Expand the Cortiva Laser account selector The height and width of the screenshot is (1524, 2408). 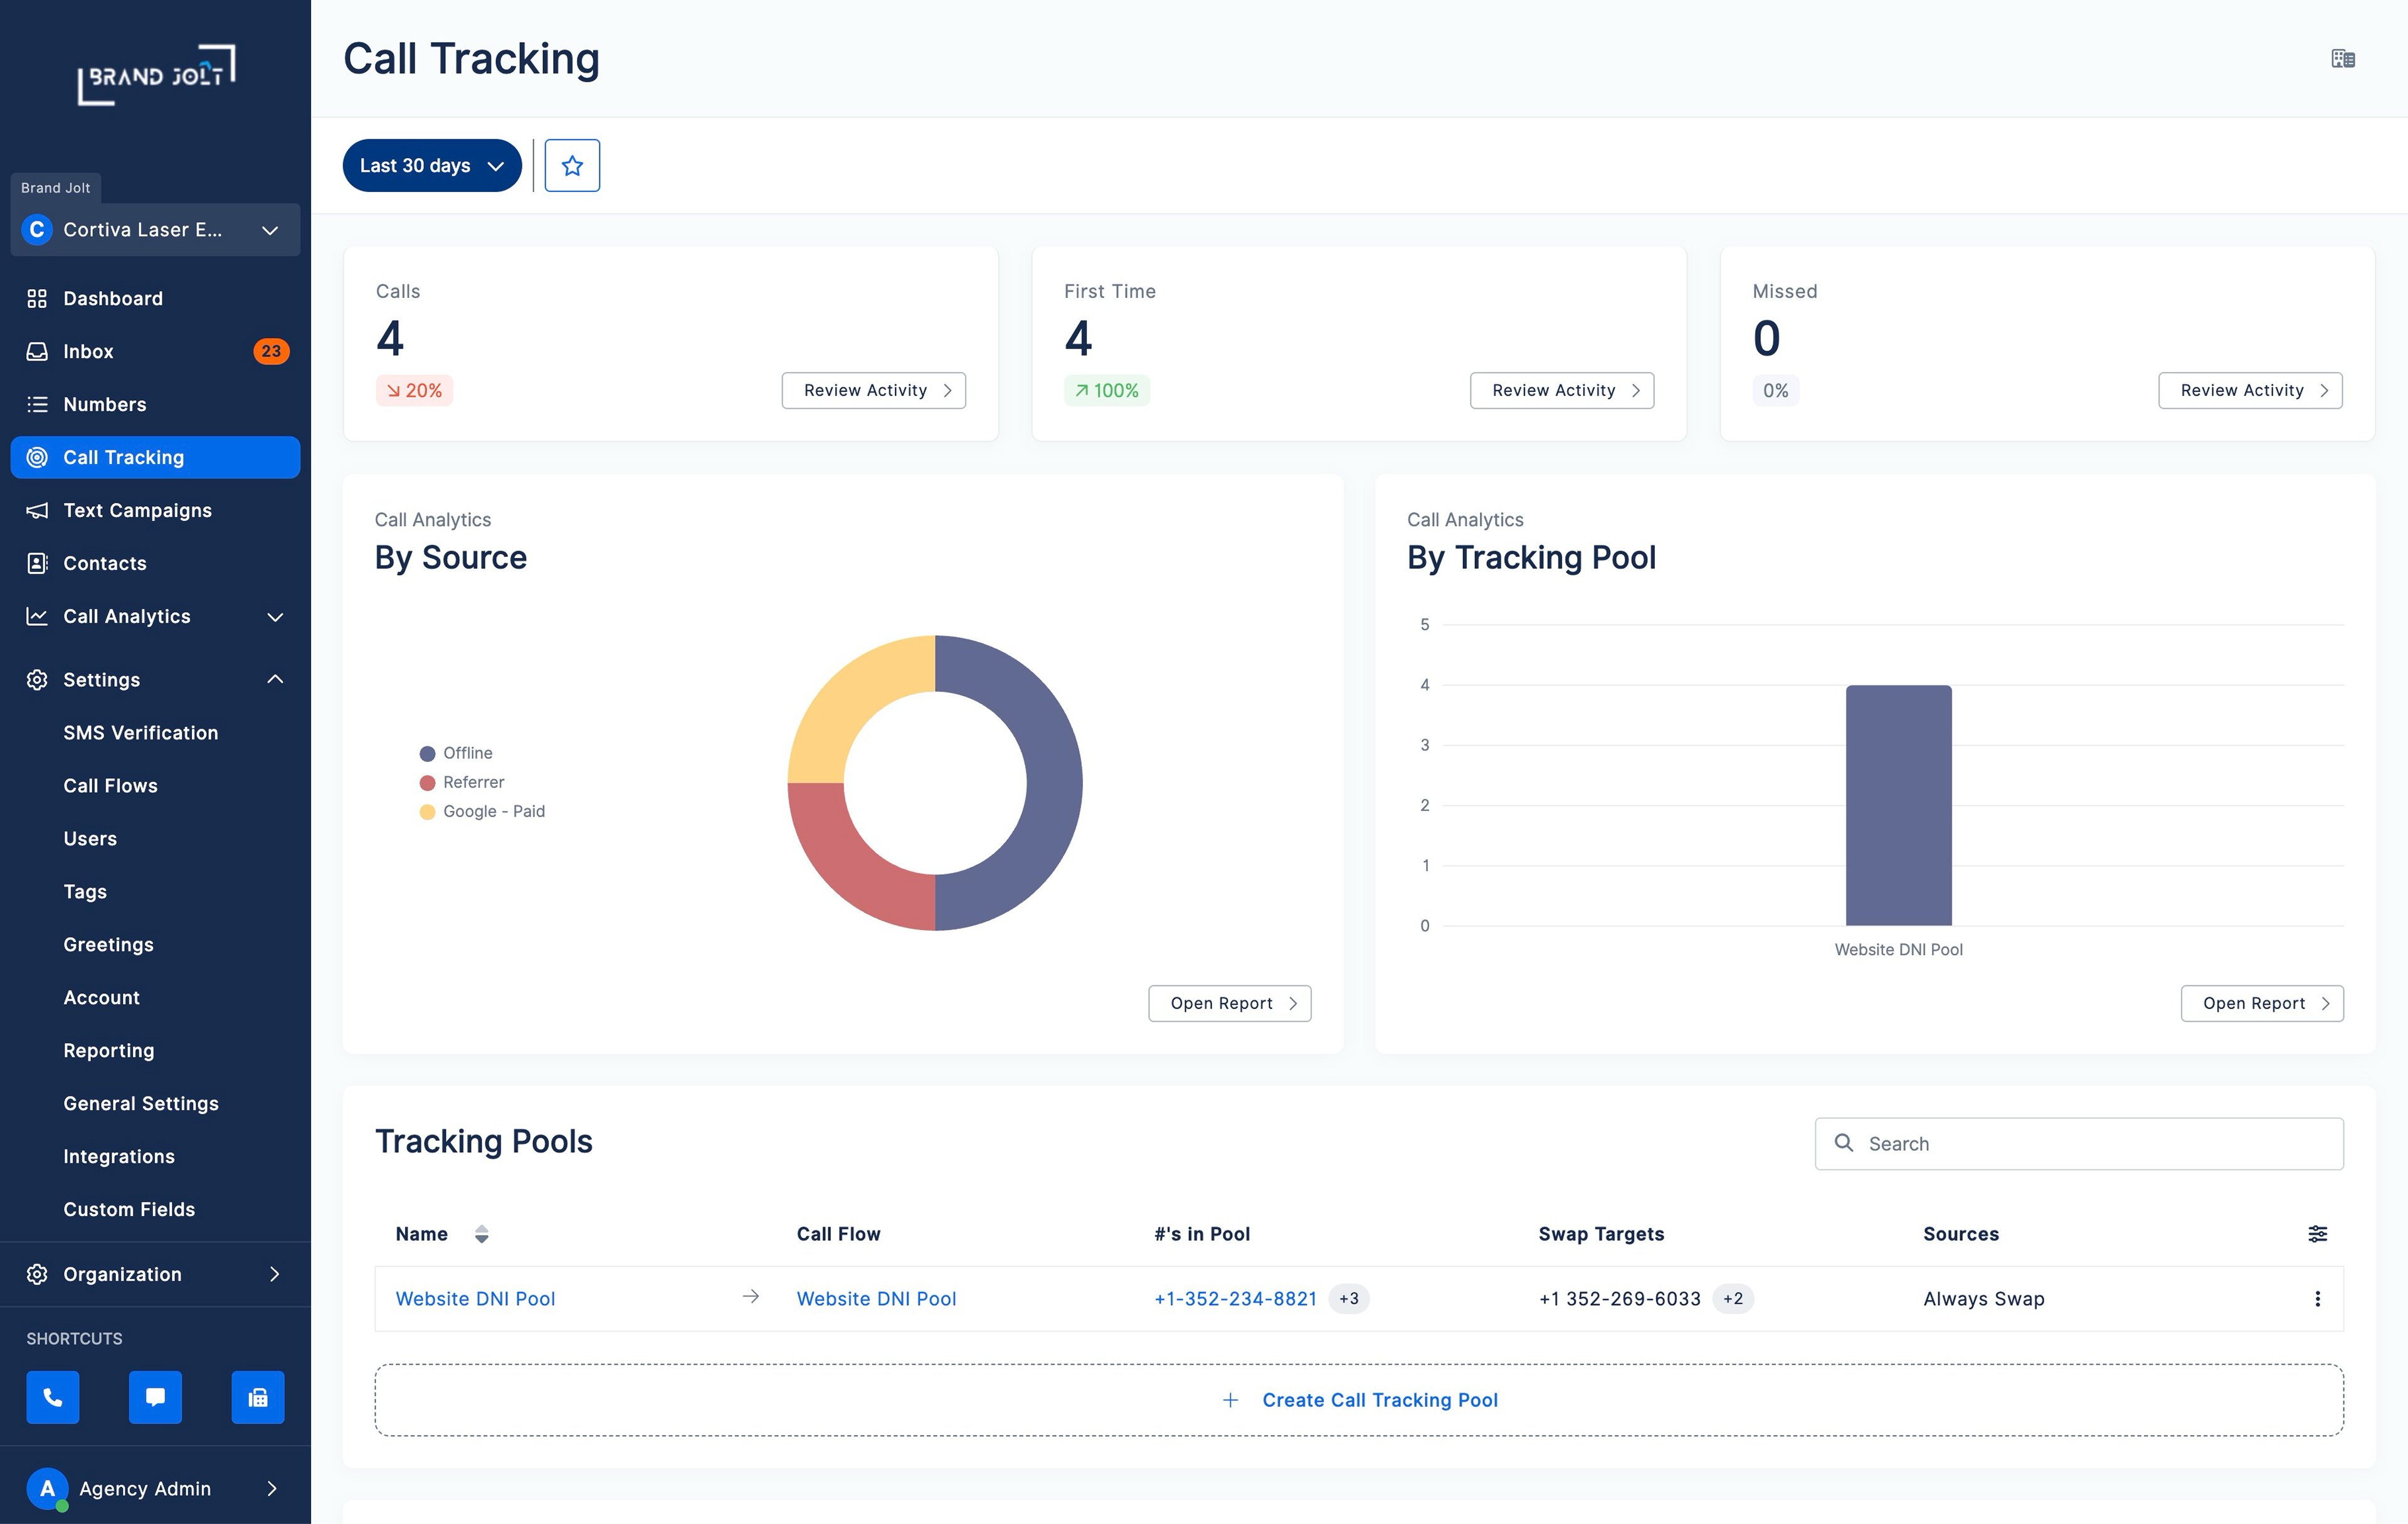point(155,230)
